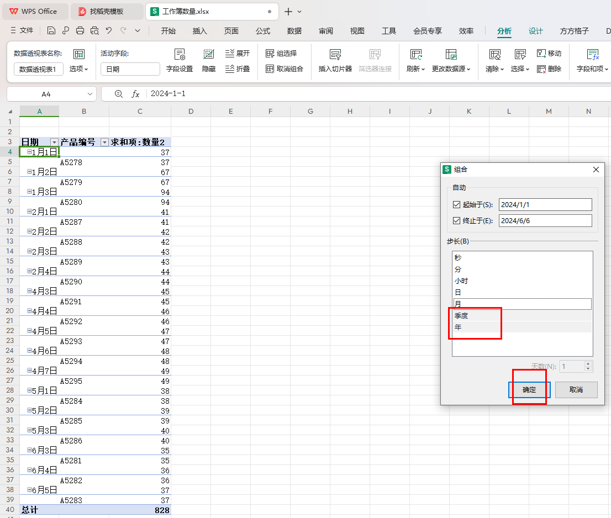Viewport: 611px width, 518px height.
Task: Toggle the 起始于(S) checkbox
Action: click(457, 204)
